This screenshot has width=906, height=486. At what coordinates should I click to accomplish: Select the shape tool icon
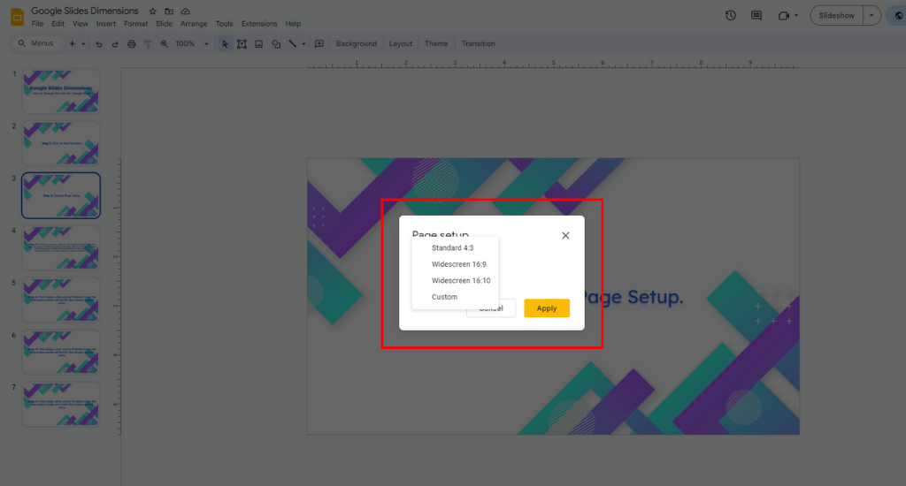(x=276, y=43)
